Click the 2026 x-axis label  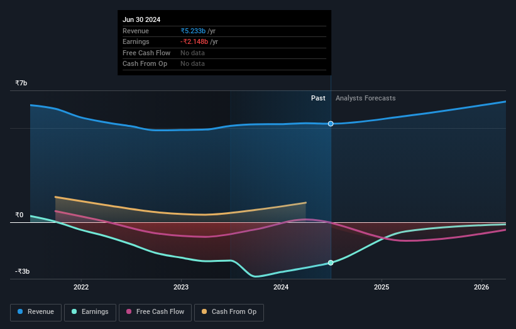click(481, 287)
